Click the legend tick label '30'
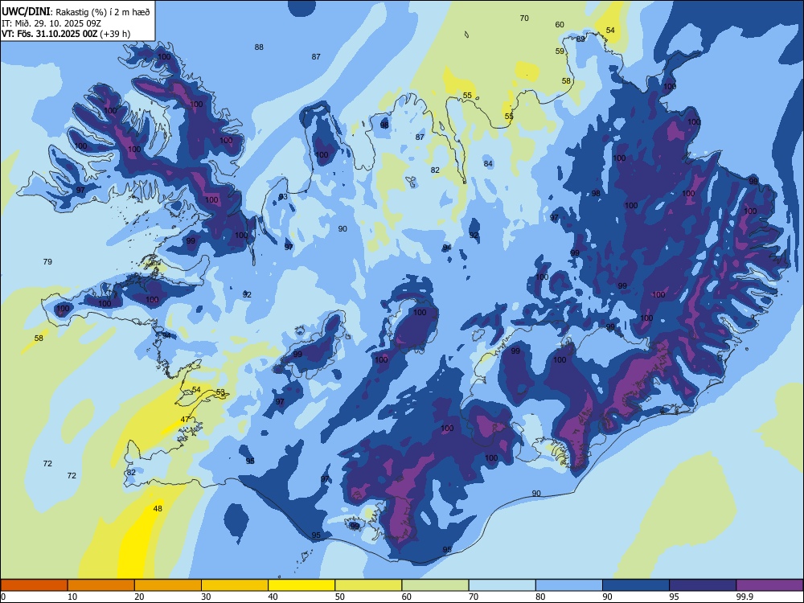The width and height of the screenshot is (804, 603). [x=206, y=597]
